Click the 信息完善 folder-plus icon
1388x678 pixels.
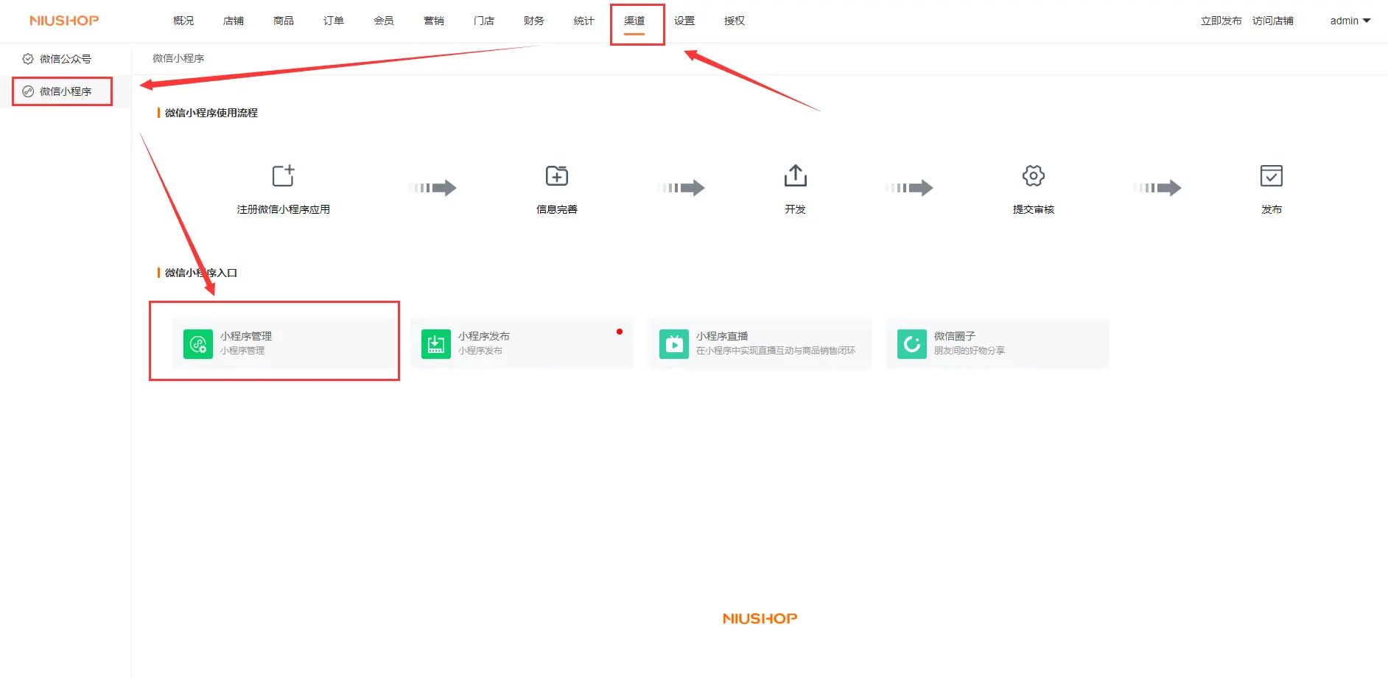click(x=556, y=176)
